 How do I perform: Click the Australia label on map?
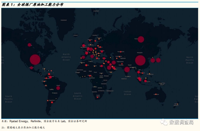156,94
